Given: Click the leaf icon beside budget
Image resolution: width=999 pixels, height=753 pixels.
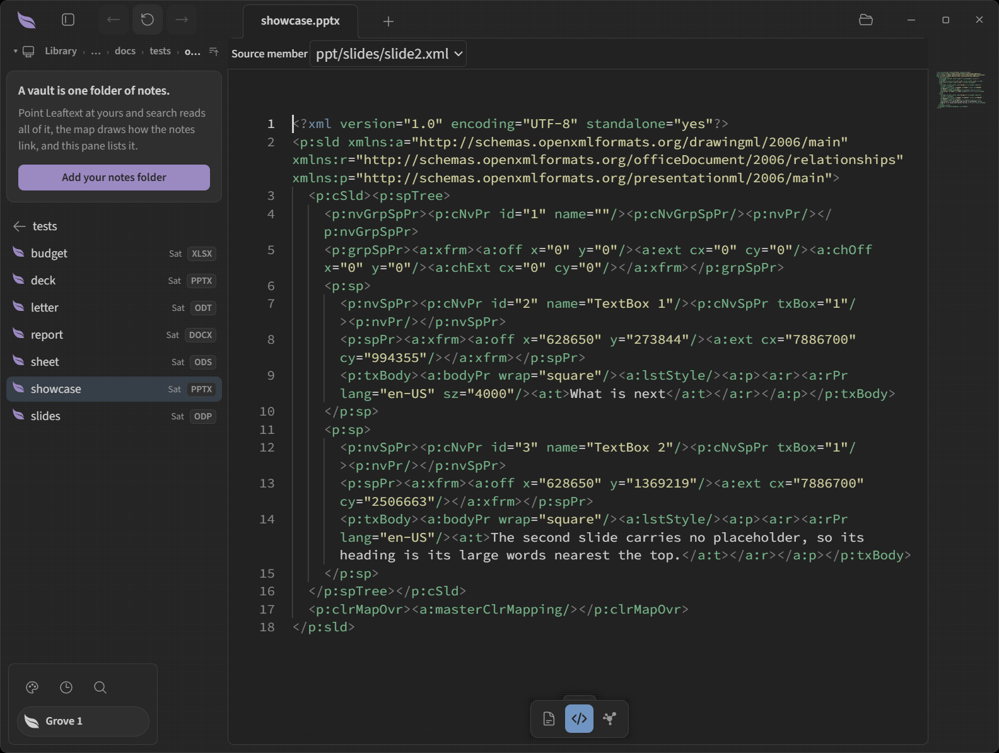Looking at the screenshot, I should 19,253.
